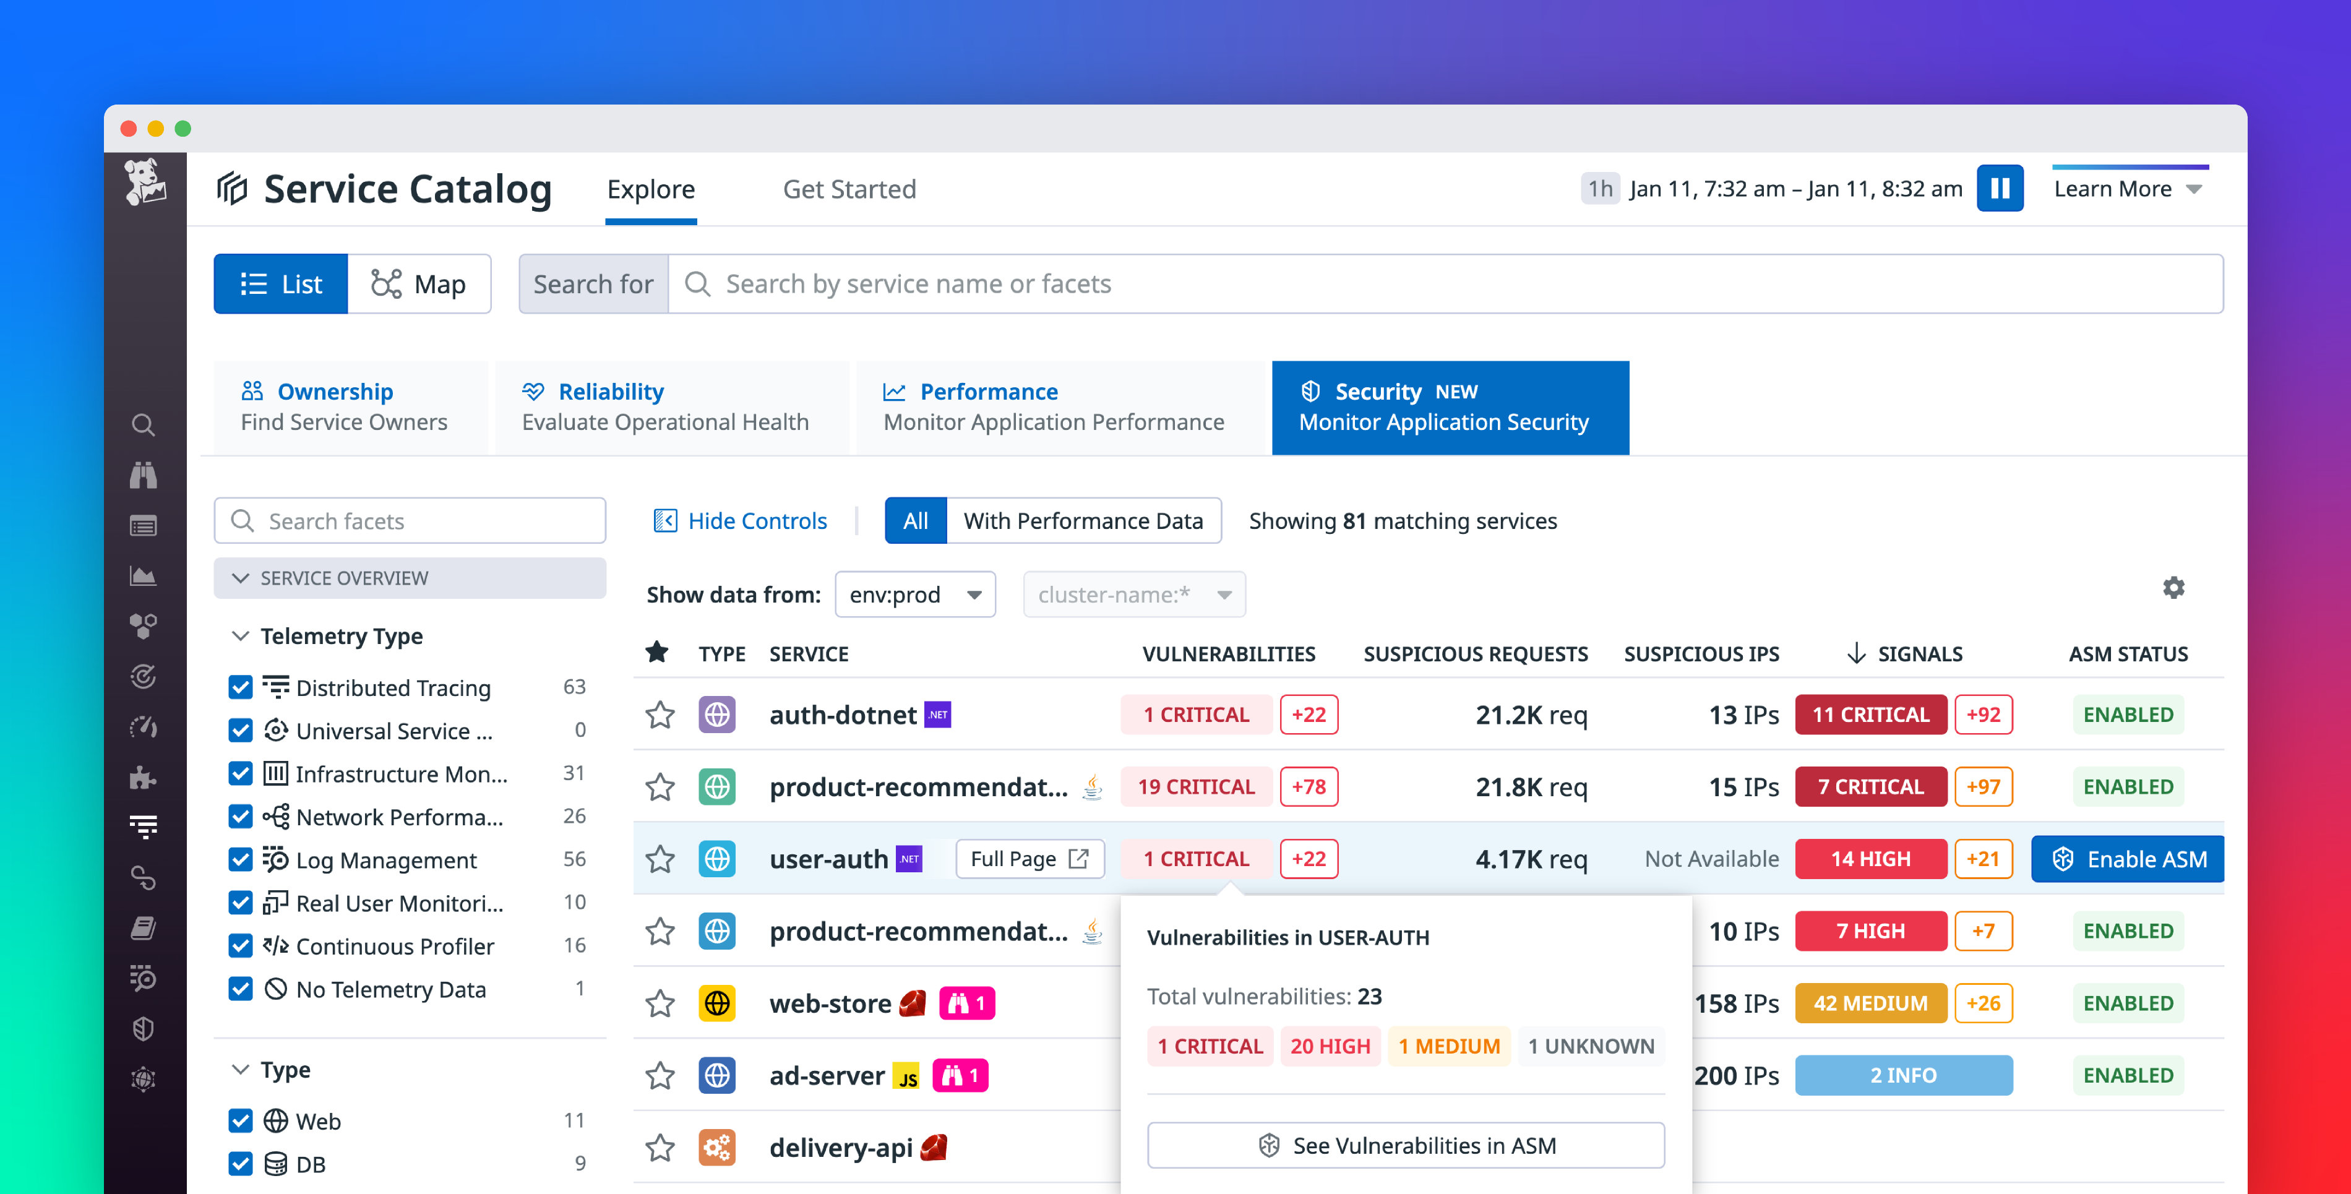The image size is (2351, 1194).
Task: Select the Synthetics infinity icon in the sidebar
Action: (x=144, y=879)
